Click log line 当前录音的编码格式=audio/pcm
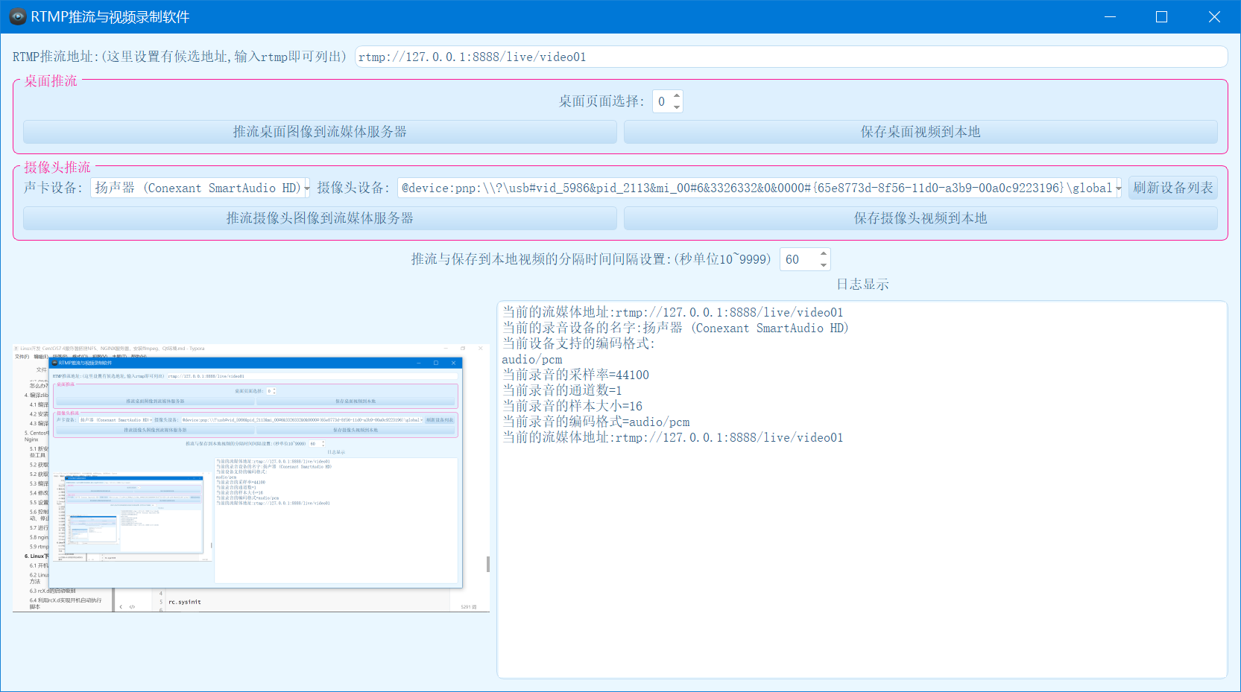1241x692 pixels. [596, 422]
